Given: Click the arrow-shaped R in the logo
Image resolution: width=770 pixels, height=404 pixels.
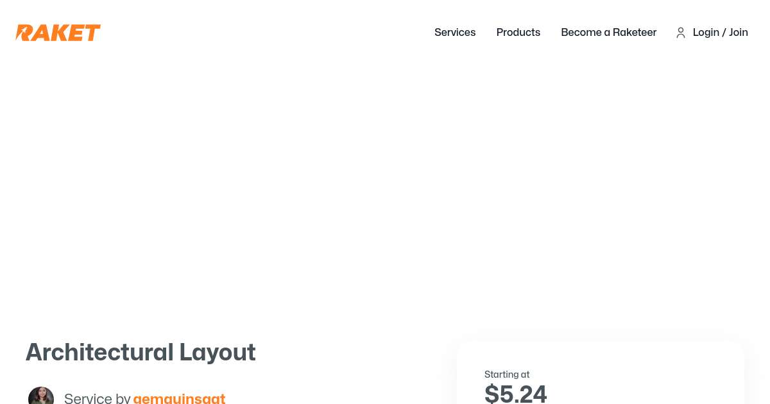Looking at the screenshot, I should tap(24, 33).
